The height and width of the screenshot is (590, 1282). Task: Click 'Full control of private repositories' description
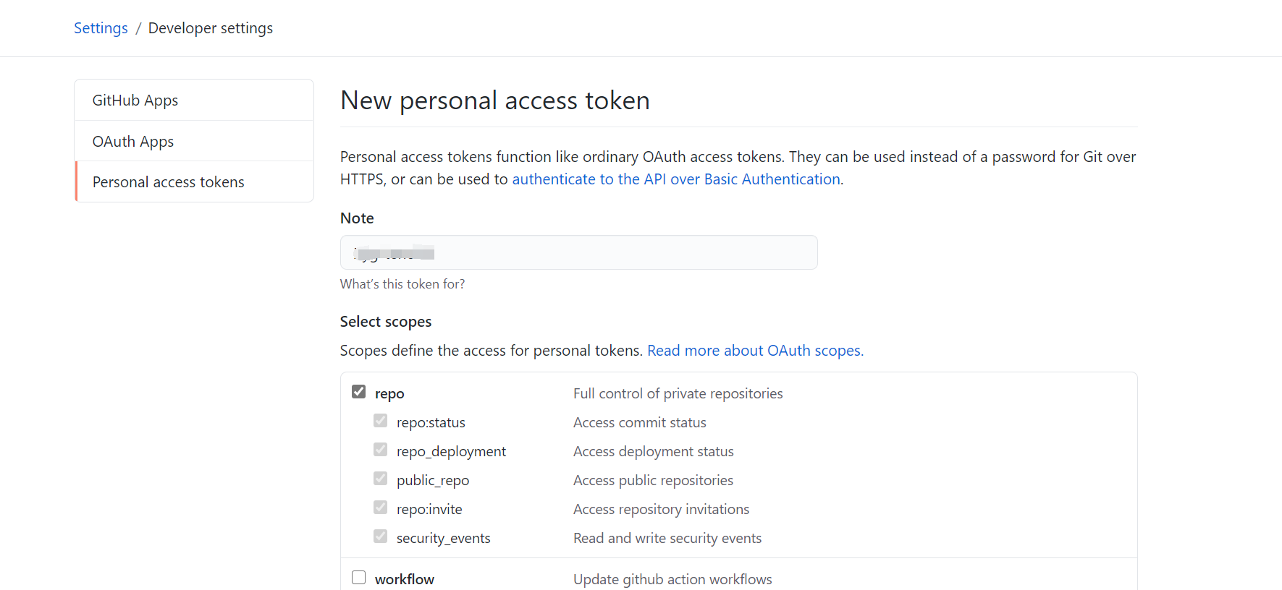pos(678,393)
